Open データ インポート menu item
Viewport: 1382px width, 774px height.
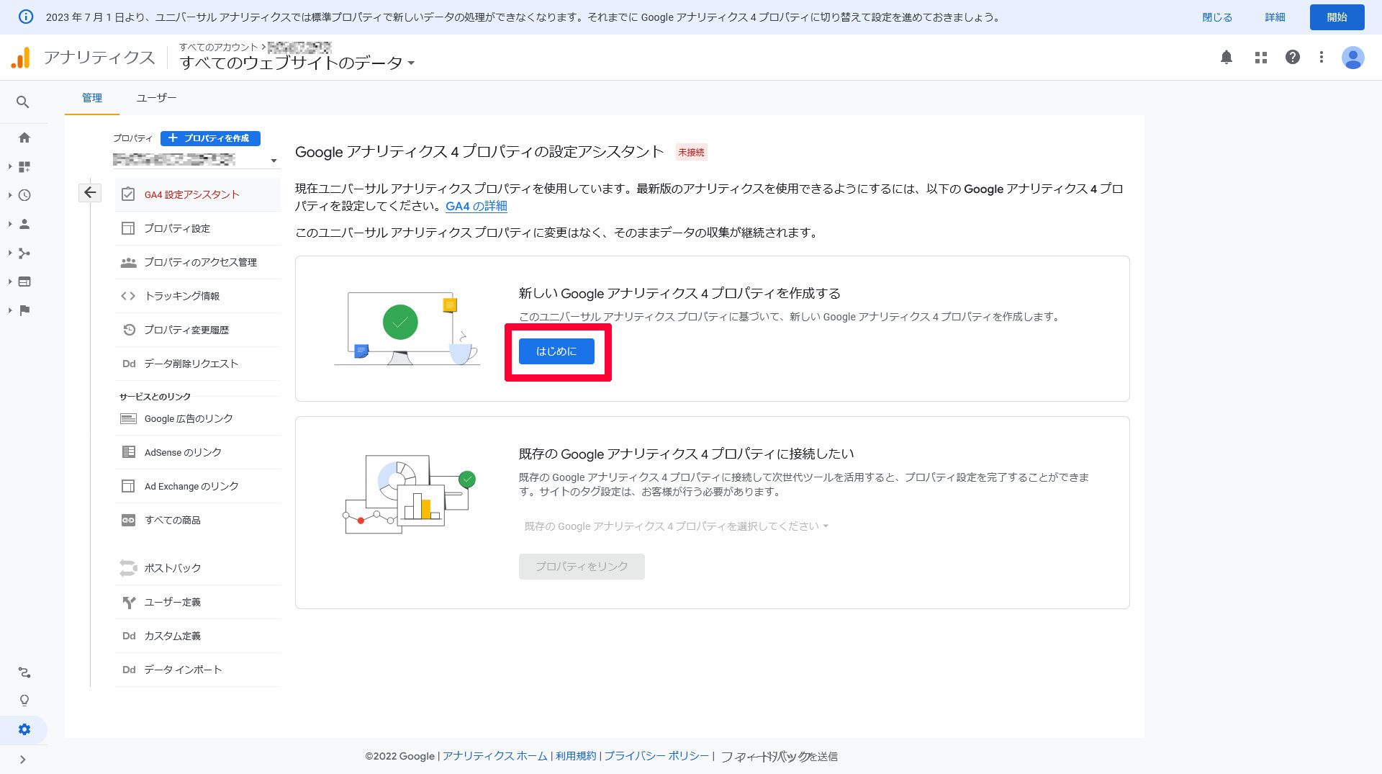(198, 670)
